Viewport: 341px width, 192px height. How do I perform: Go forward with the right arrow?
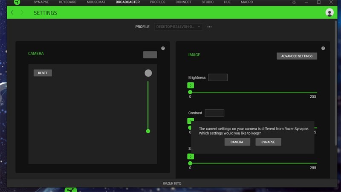pyautogui.click(x=22, y=13)
